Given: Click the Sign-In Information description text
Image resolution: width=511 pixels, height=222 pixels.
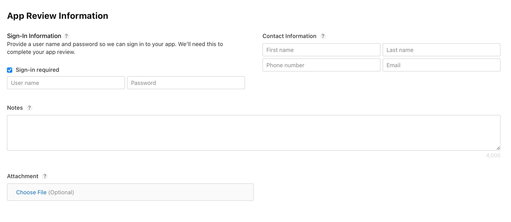Looking at the screenshot, I should click(115, 48).
